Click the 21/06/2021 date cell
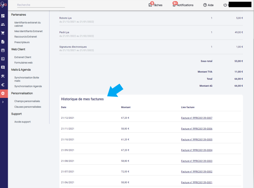Image resolution: width=254 pixels, height=188 pixels. (67, 183)
